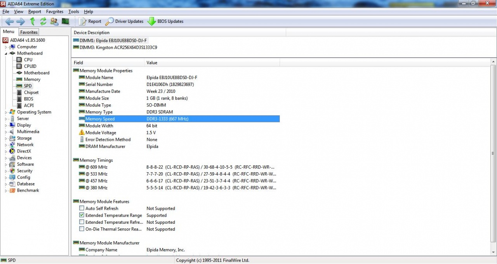This screenshot has width=497, height=264.
Task: Open BIOS Updates
Action: point(165,21)
